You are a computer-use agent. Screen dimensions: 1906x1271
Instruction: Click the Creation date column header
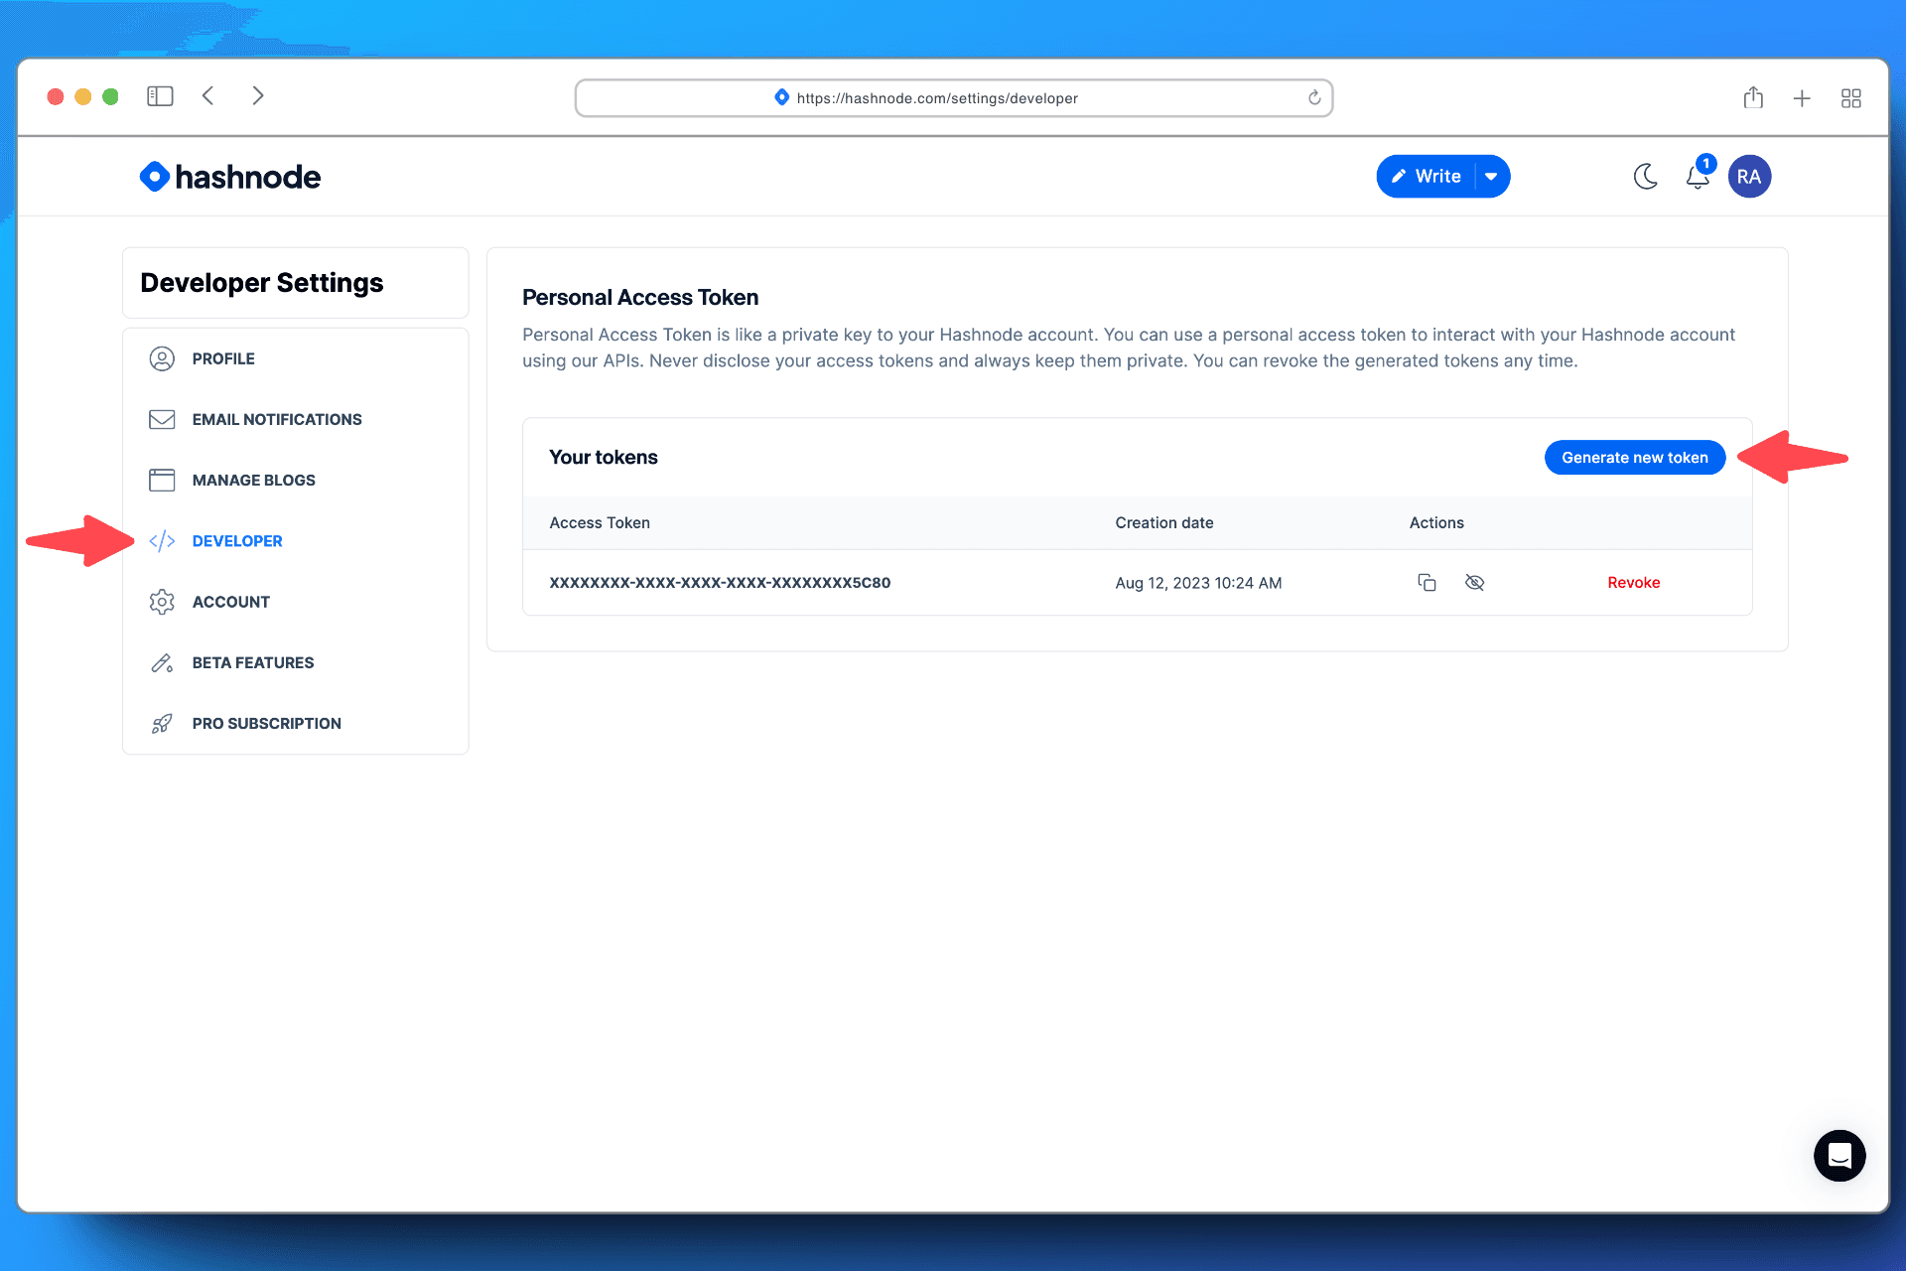click(x=1164, y=523)
